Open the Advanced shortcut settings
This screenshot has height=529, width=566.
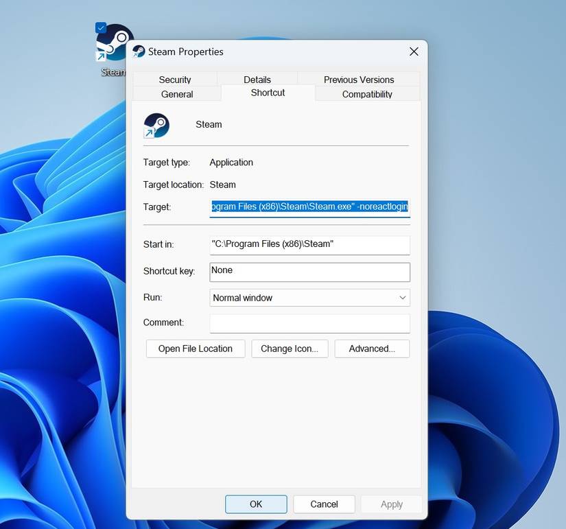pyautogui.click(x=372, y=349)
